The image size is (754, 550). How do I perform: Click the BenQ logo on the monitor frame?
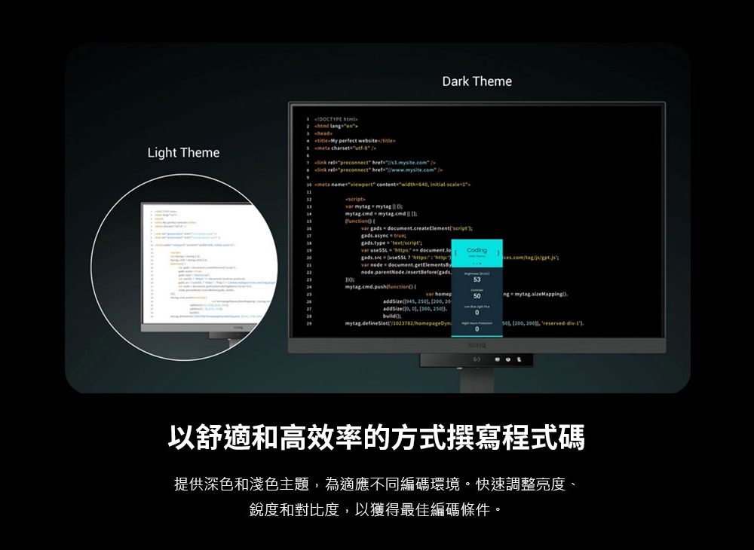[x=477, y=345]
